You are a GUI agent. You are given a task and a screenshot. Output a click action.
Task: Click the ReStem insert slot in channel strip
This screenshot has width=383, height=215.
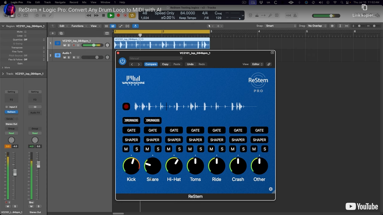[x=11, y=112]
